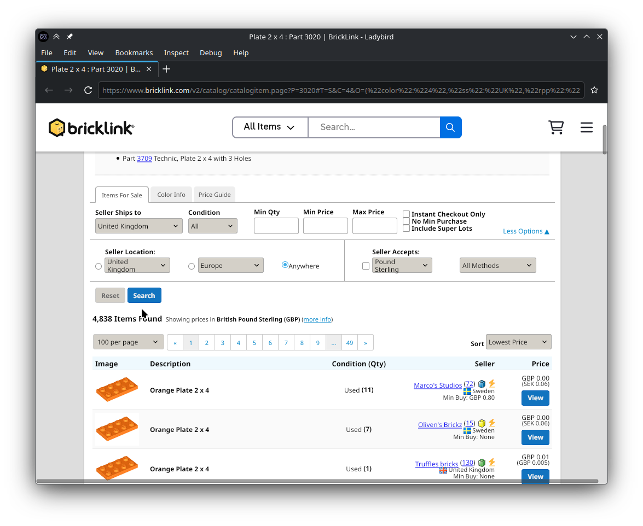Go to previous results page arrow
This screenshot has width=643, height=526.
(x=175, y=342)
